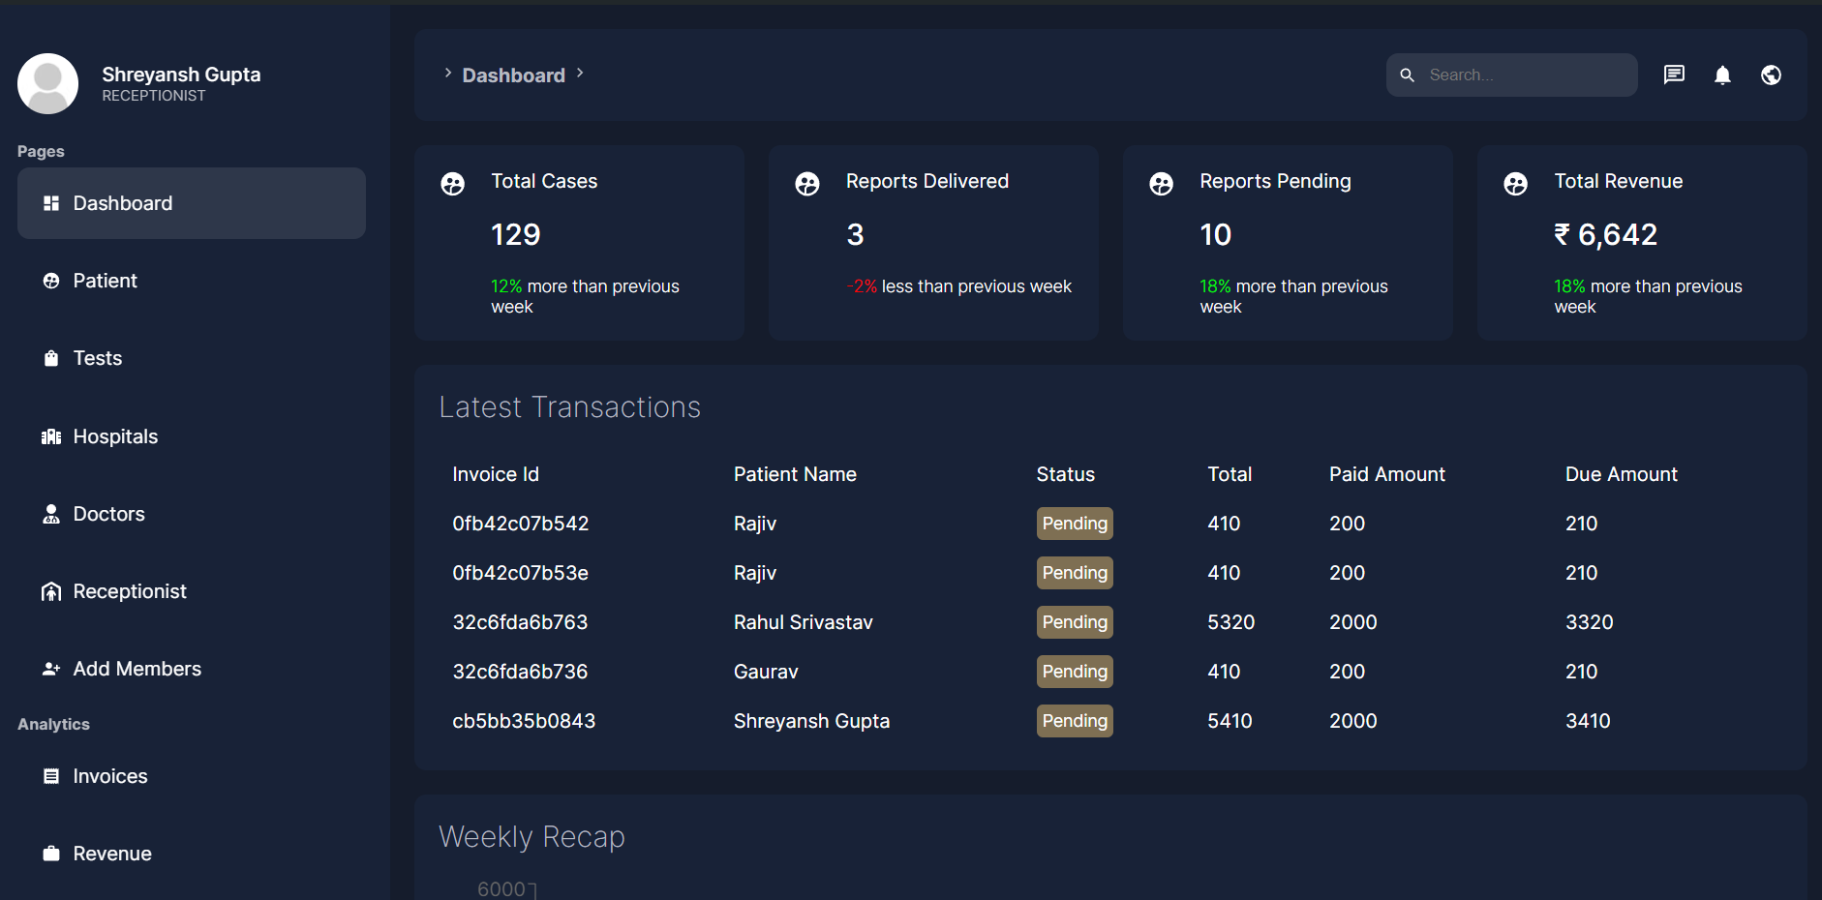The height and width of the screenshot is (900, 1822).
Task: Open the messages chat icon
Action: [1674, 75]
